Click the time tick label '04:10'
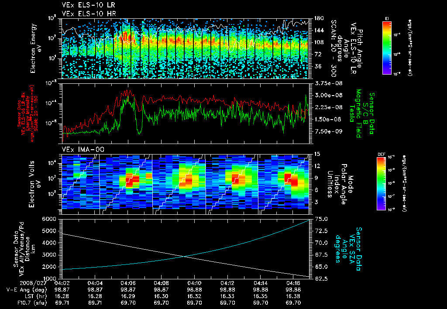The image size is (447, 309). [194, 283]
